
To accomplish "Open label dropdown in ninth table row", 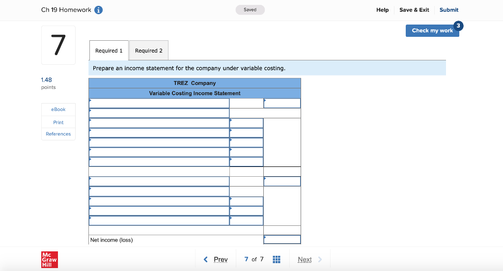I will (x=159, y=182).
